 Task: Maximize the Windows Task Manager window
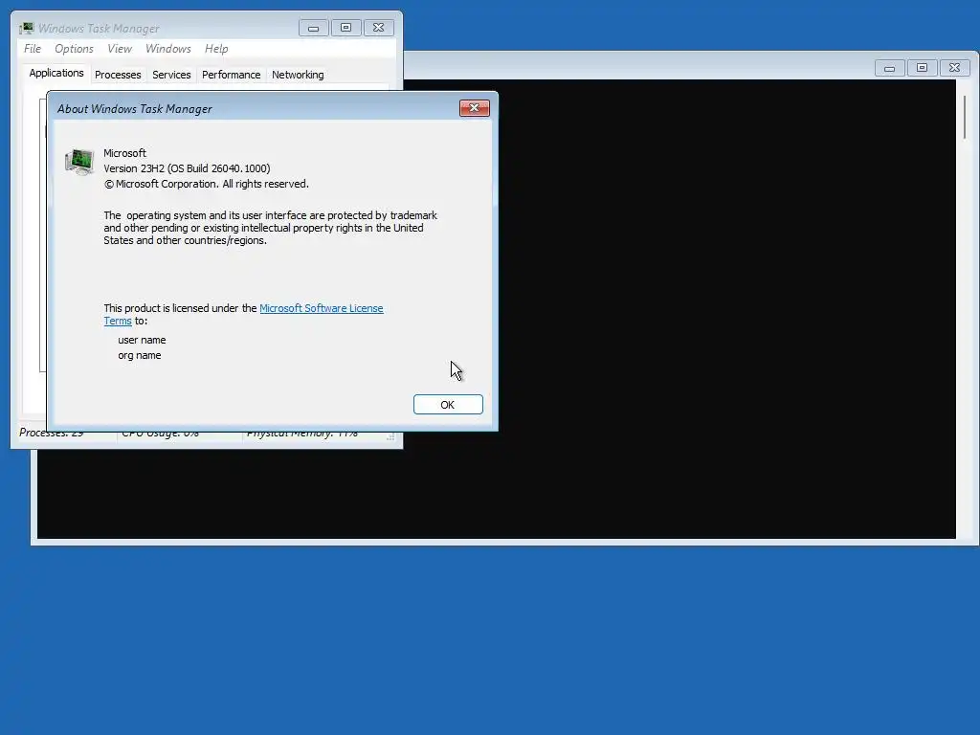point(346,28)
